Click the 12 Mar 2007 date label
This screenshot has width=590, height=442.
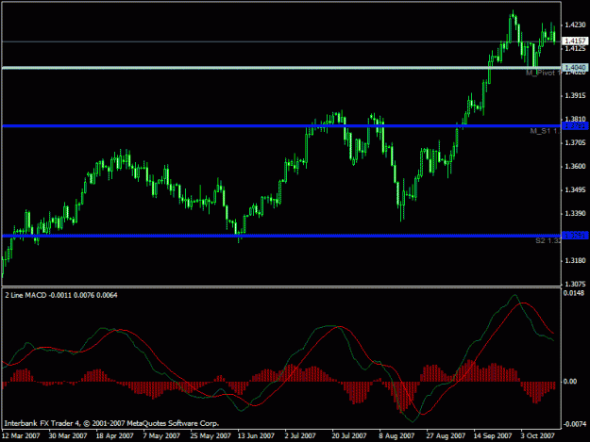pos(21,436)
